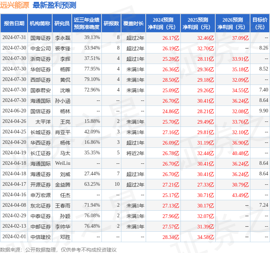Image resolution: width=270 pixels, height=253 pixels.
Task: Click the date 2024-07-31
Action: pyautogui.click(x=14, y=38)
